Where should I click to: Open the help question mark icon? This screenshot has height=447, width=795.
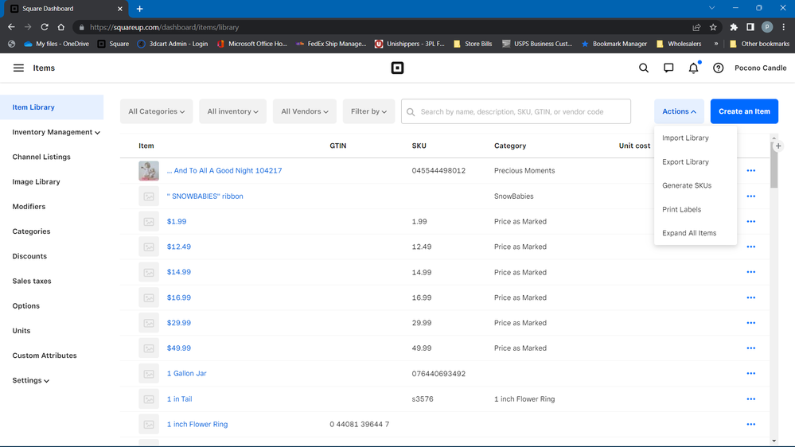click(x=718, y=68)
